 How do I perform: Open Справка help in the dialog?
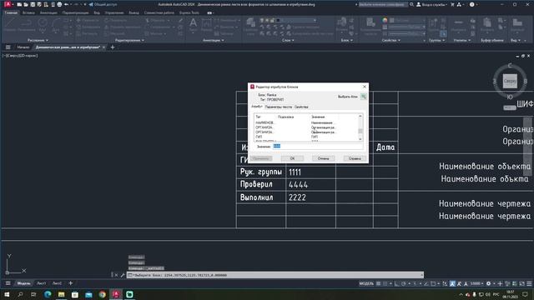(x=355, y=158)
